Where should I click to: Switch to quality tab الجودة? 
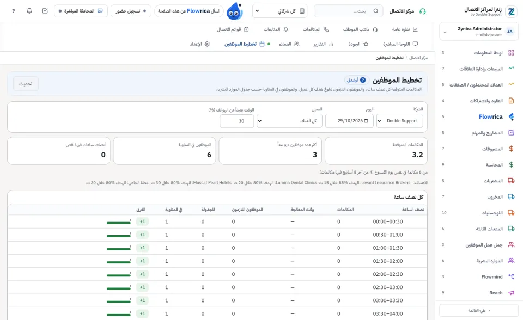[358, 44]
